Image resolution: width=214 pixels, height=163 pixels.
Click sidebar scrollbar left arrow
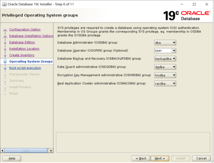(x=2, y=151)
